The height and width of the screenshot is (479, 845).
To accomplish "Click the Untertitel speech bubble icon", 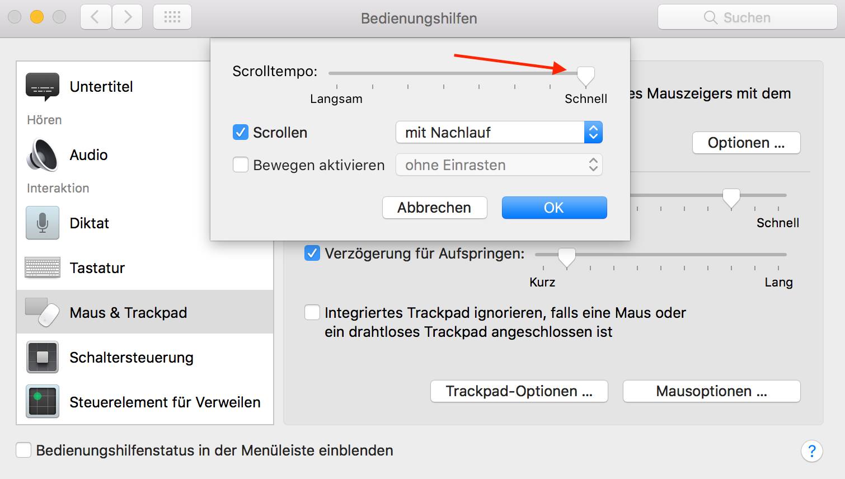I will click(x=43, y=86).
